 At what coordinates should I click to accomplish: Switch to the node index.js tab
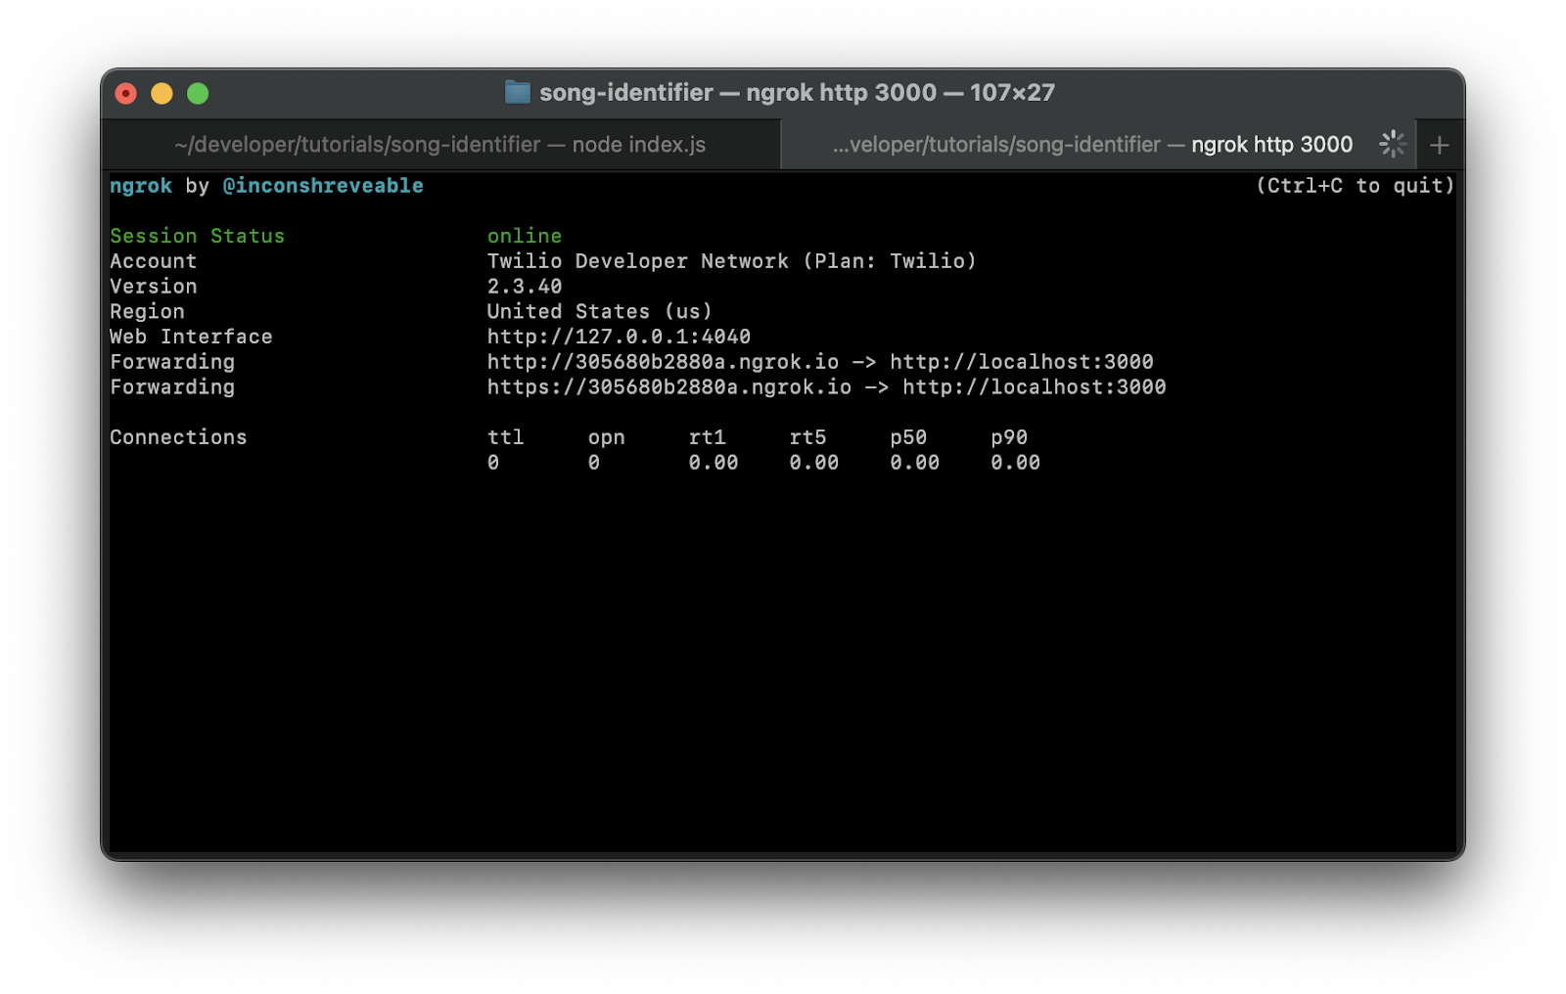coord(440,145)
